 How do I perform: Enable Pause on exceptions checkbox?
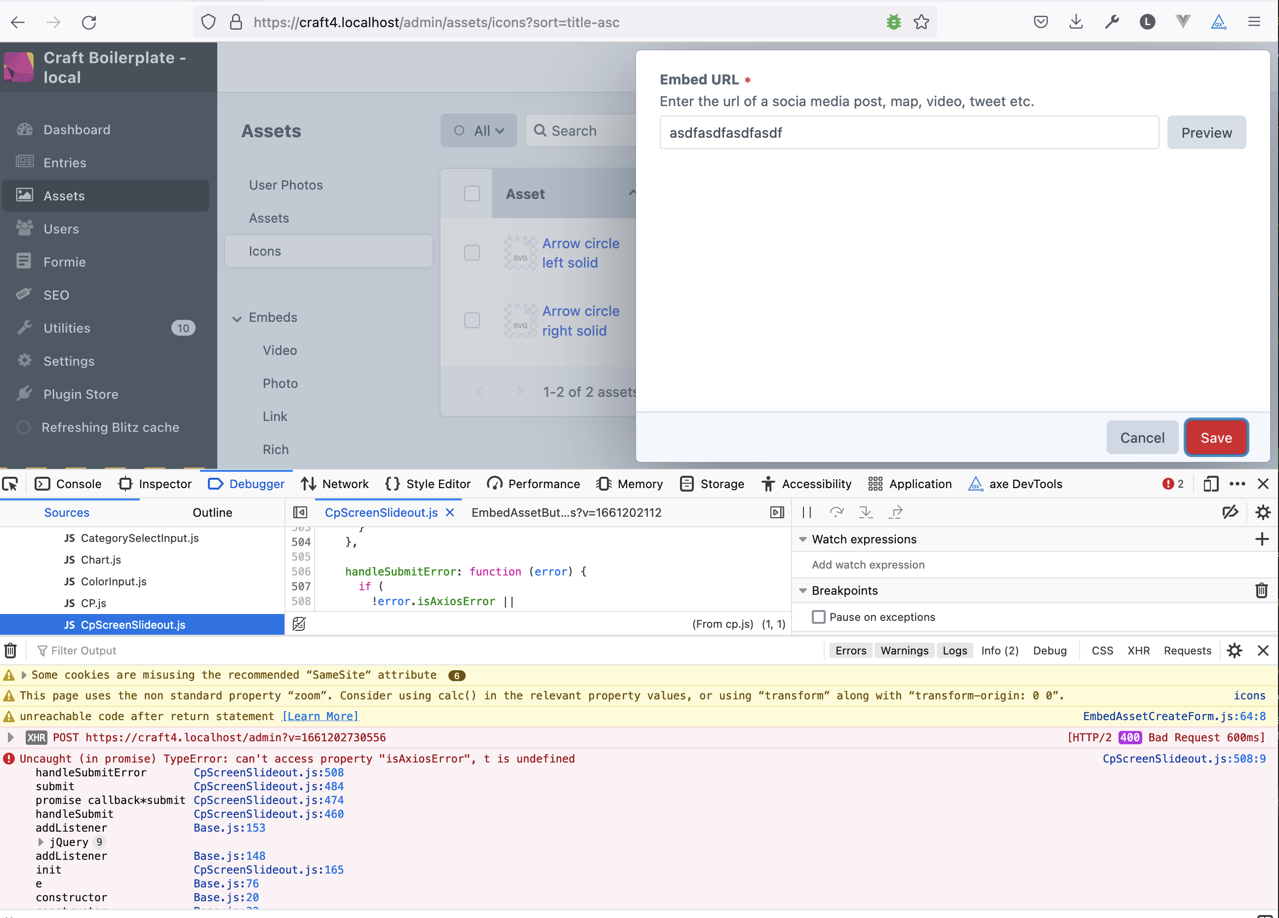point(818,617)
